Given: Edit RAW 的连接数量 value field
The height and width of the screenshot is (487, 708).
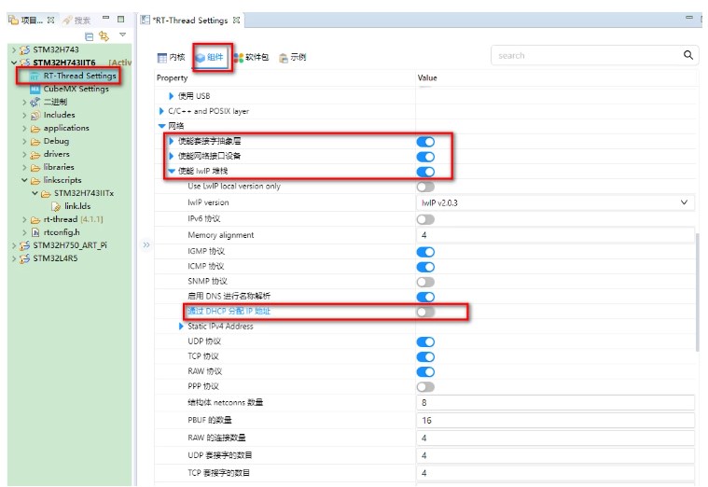Looking at the screenshot, I should click(x=555, y=438).
